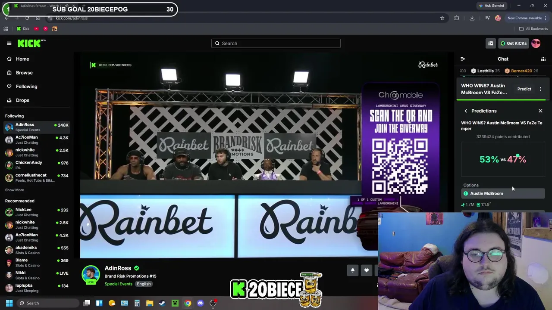552x310 pixels.
Task: Open luplupka in the Recommended list
Action: [37, 288]
